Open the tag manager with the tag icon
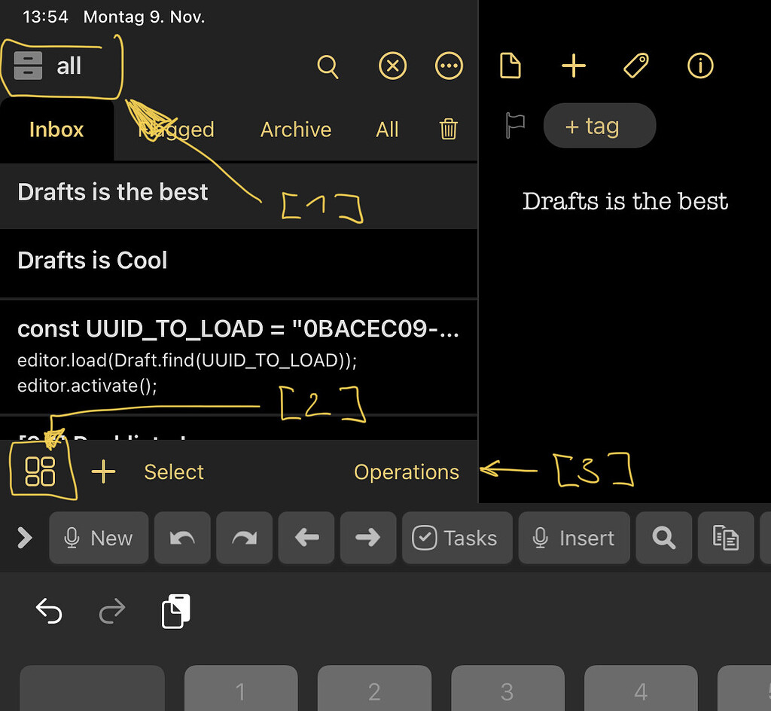 pos(636,66)
